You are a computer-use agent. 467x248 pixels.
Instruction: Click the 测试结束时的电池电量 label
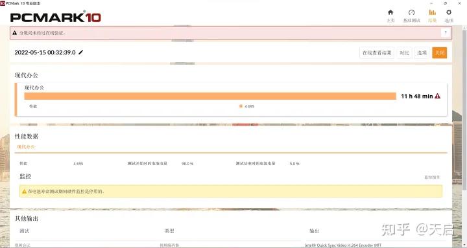(x=256, y=164)
